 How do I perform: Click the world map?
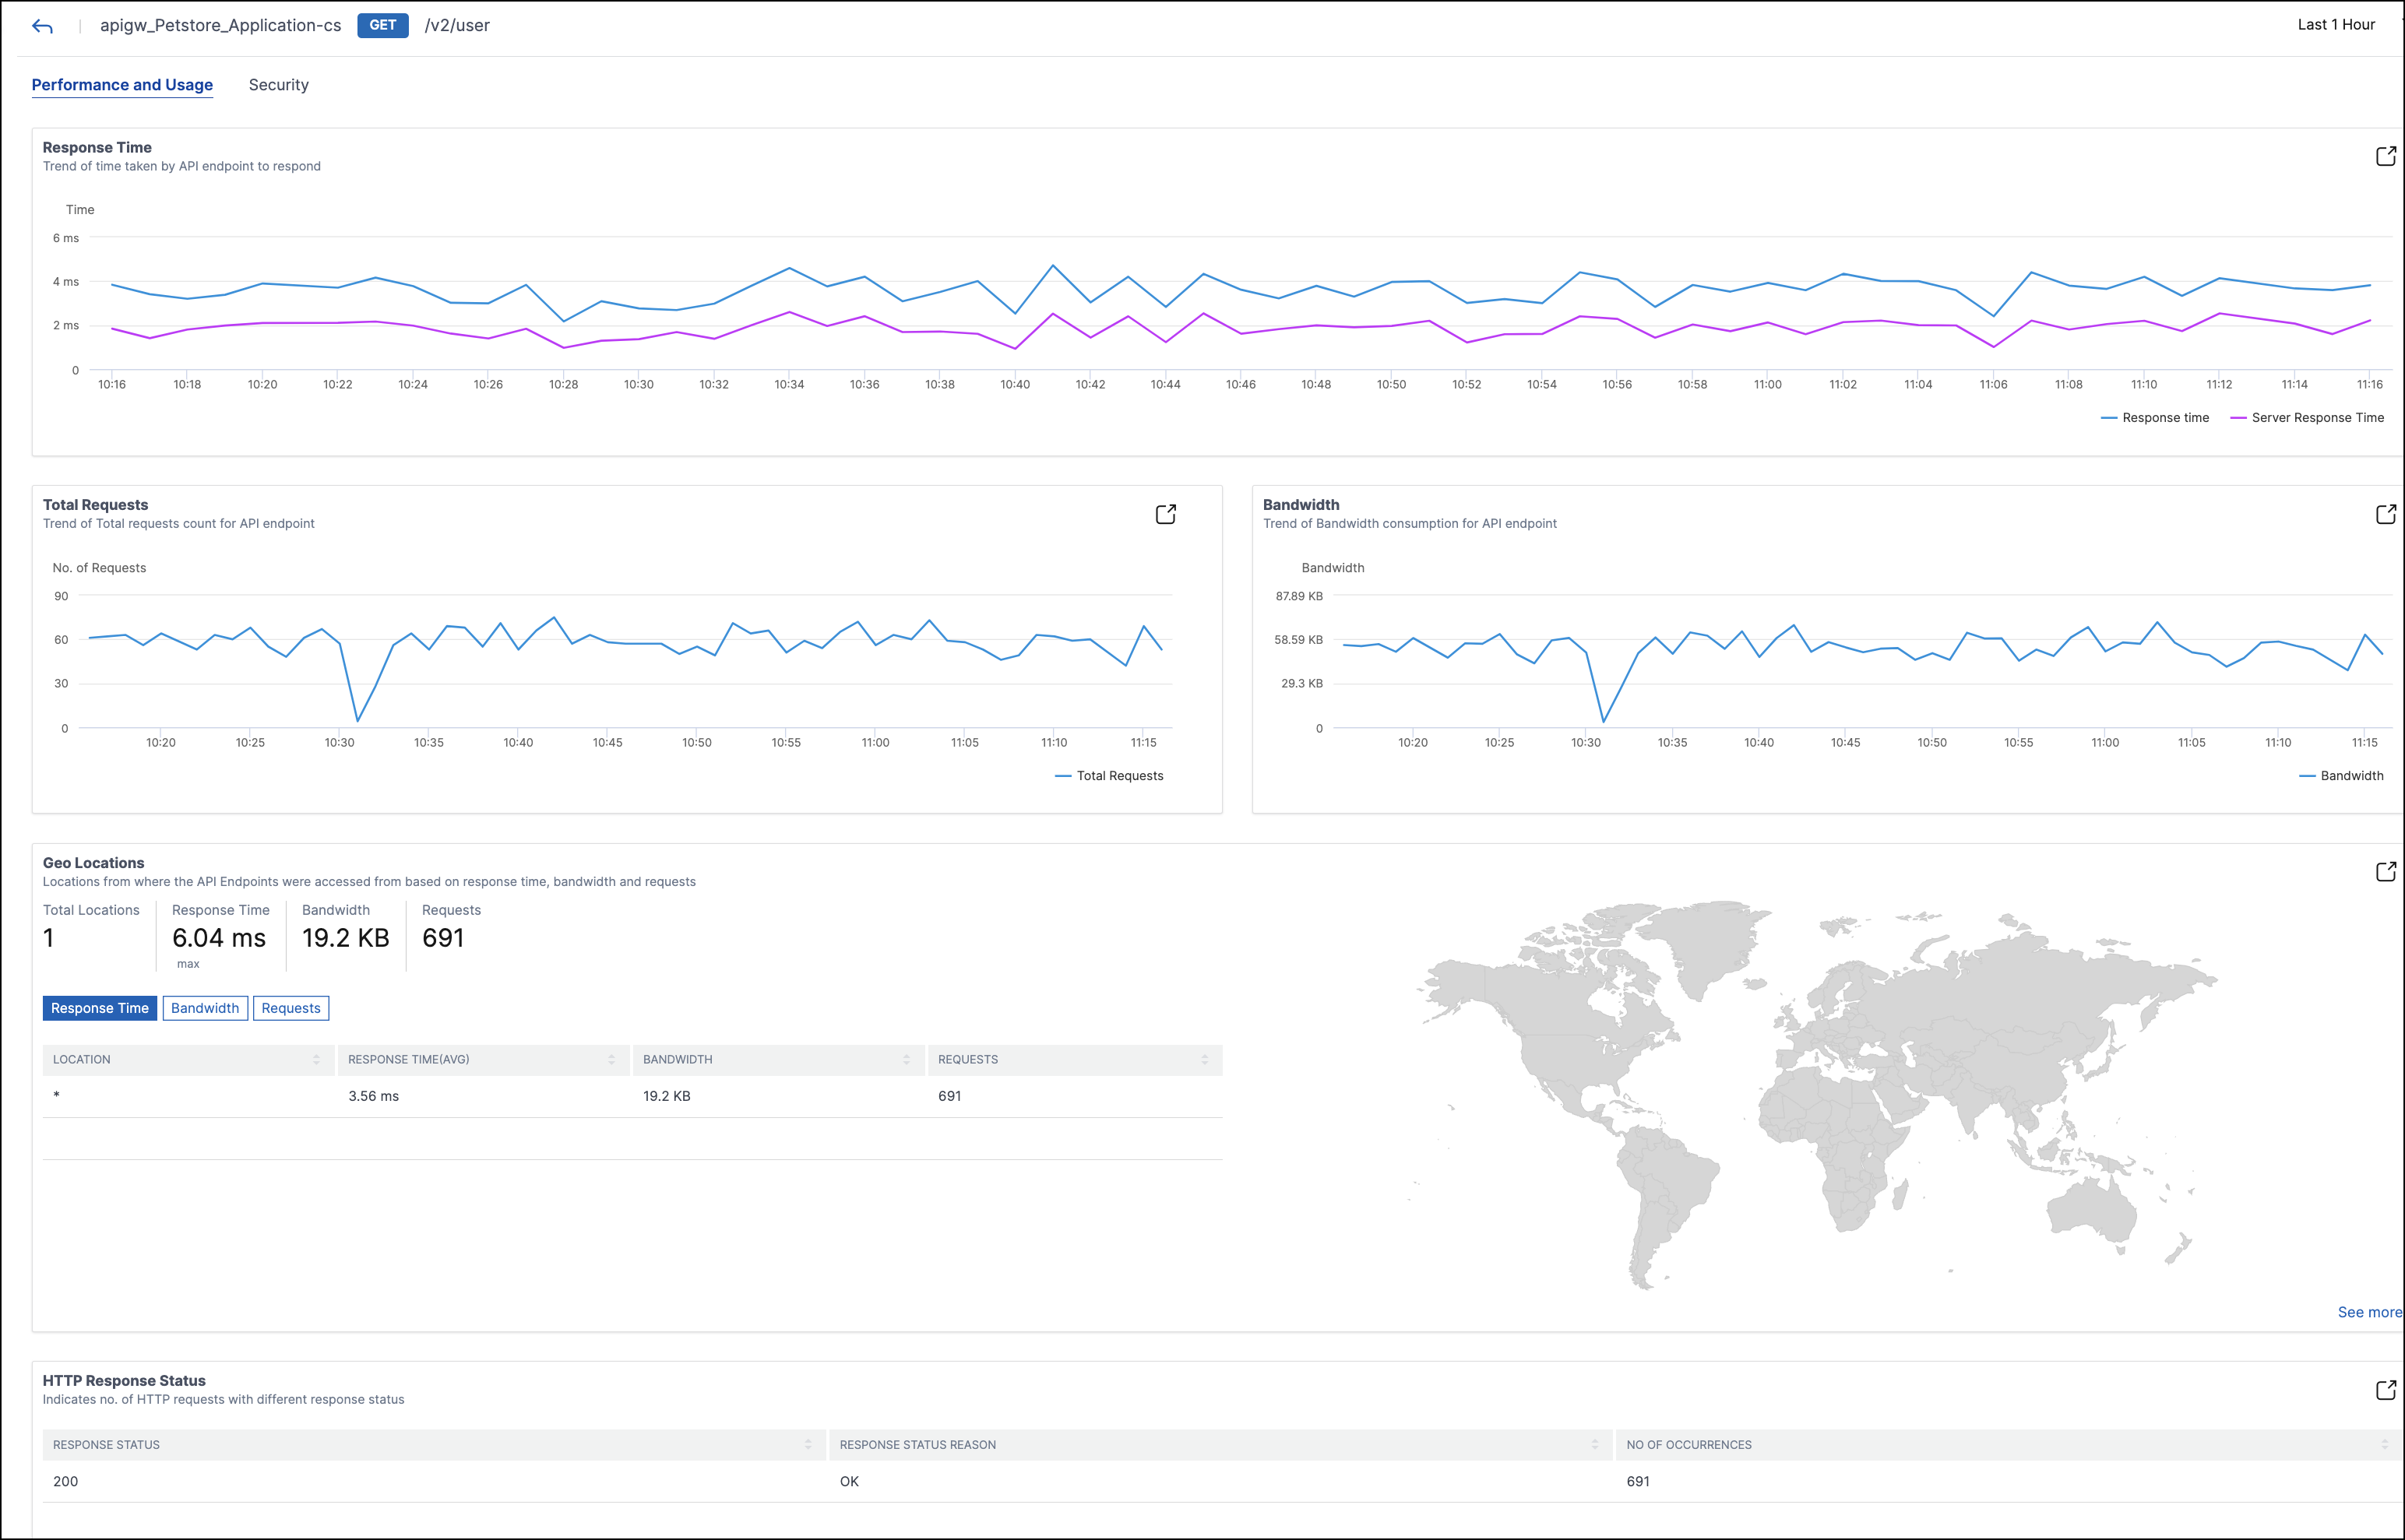[1815, 1095]
